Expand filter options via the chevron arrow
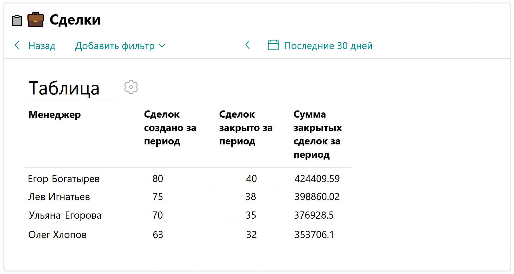The height and width of the screenshot is (274, 514). point(162,46)
